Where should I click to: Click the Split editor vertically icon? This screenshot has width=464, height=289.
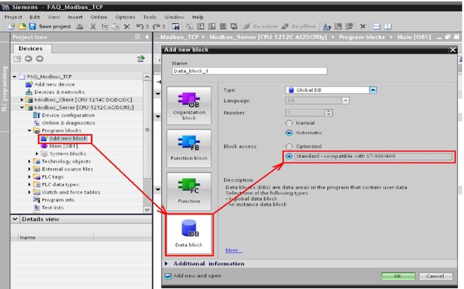click(388, 27)
